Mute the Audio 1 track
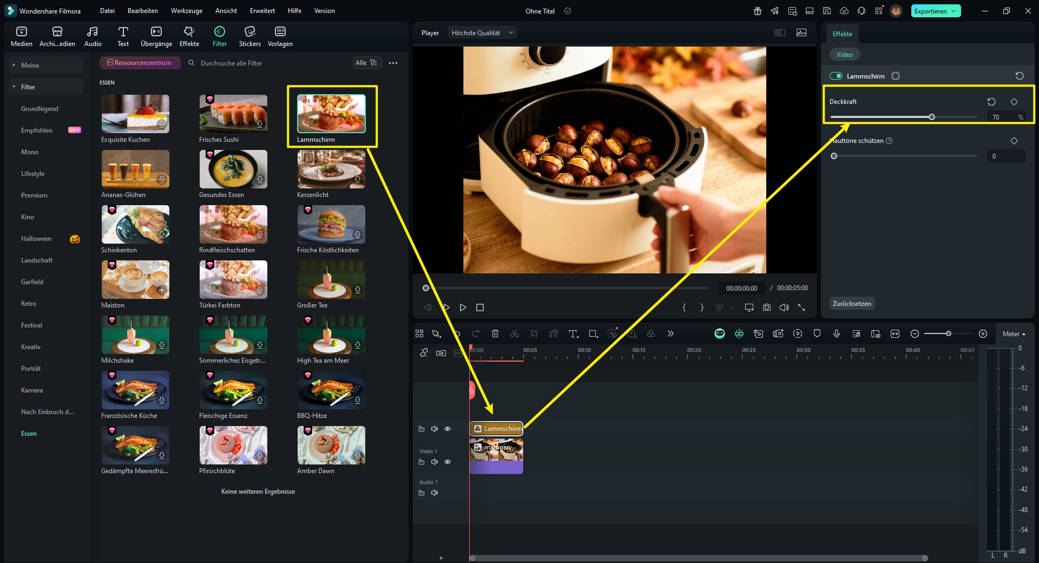The width and height of the screenshot is (1039, 563). click(x=435, y=493)
